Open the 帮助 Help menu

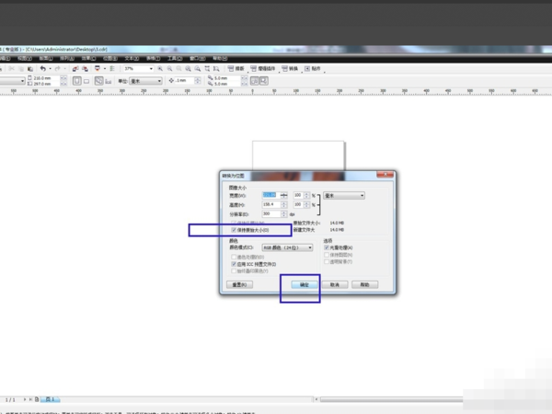click(x=220, y=59)
